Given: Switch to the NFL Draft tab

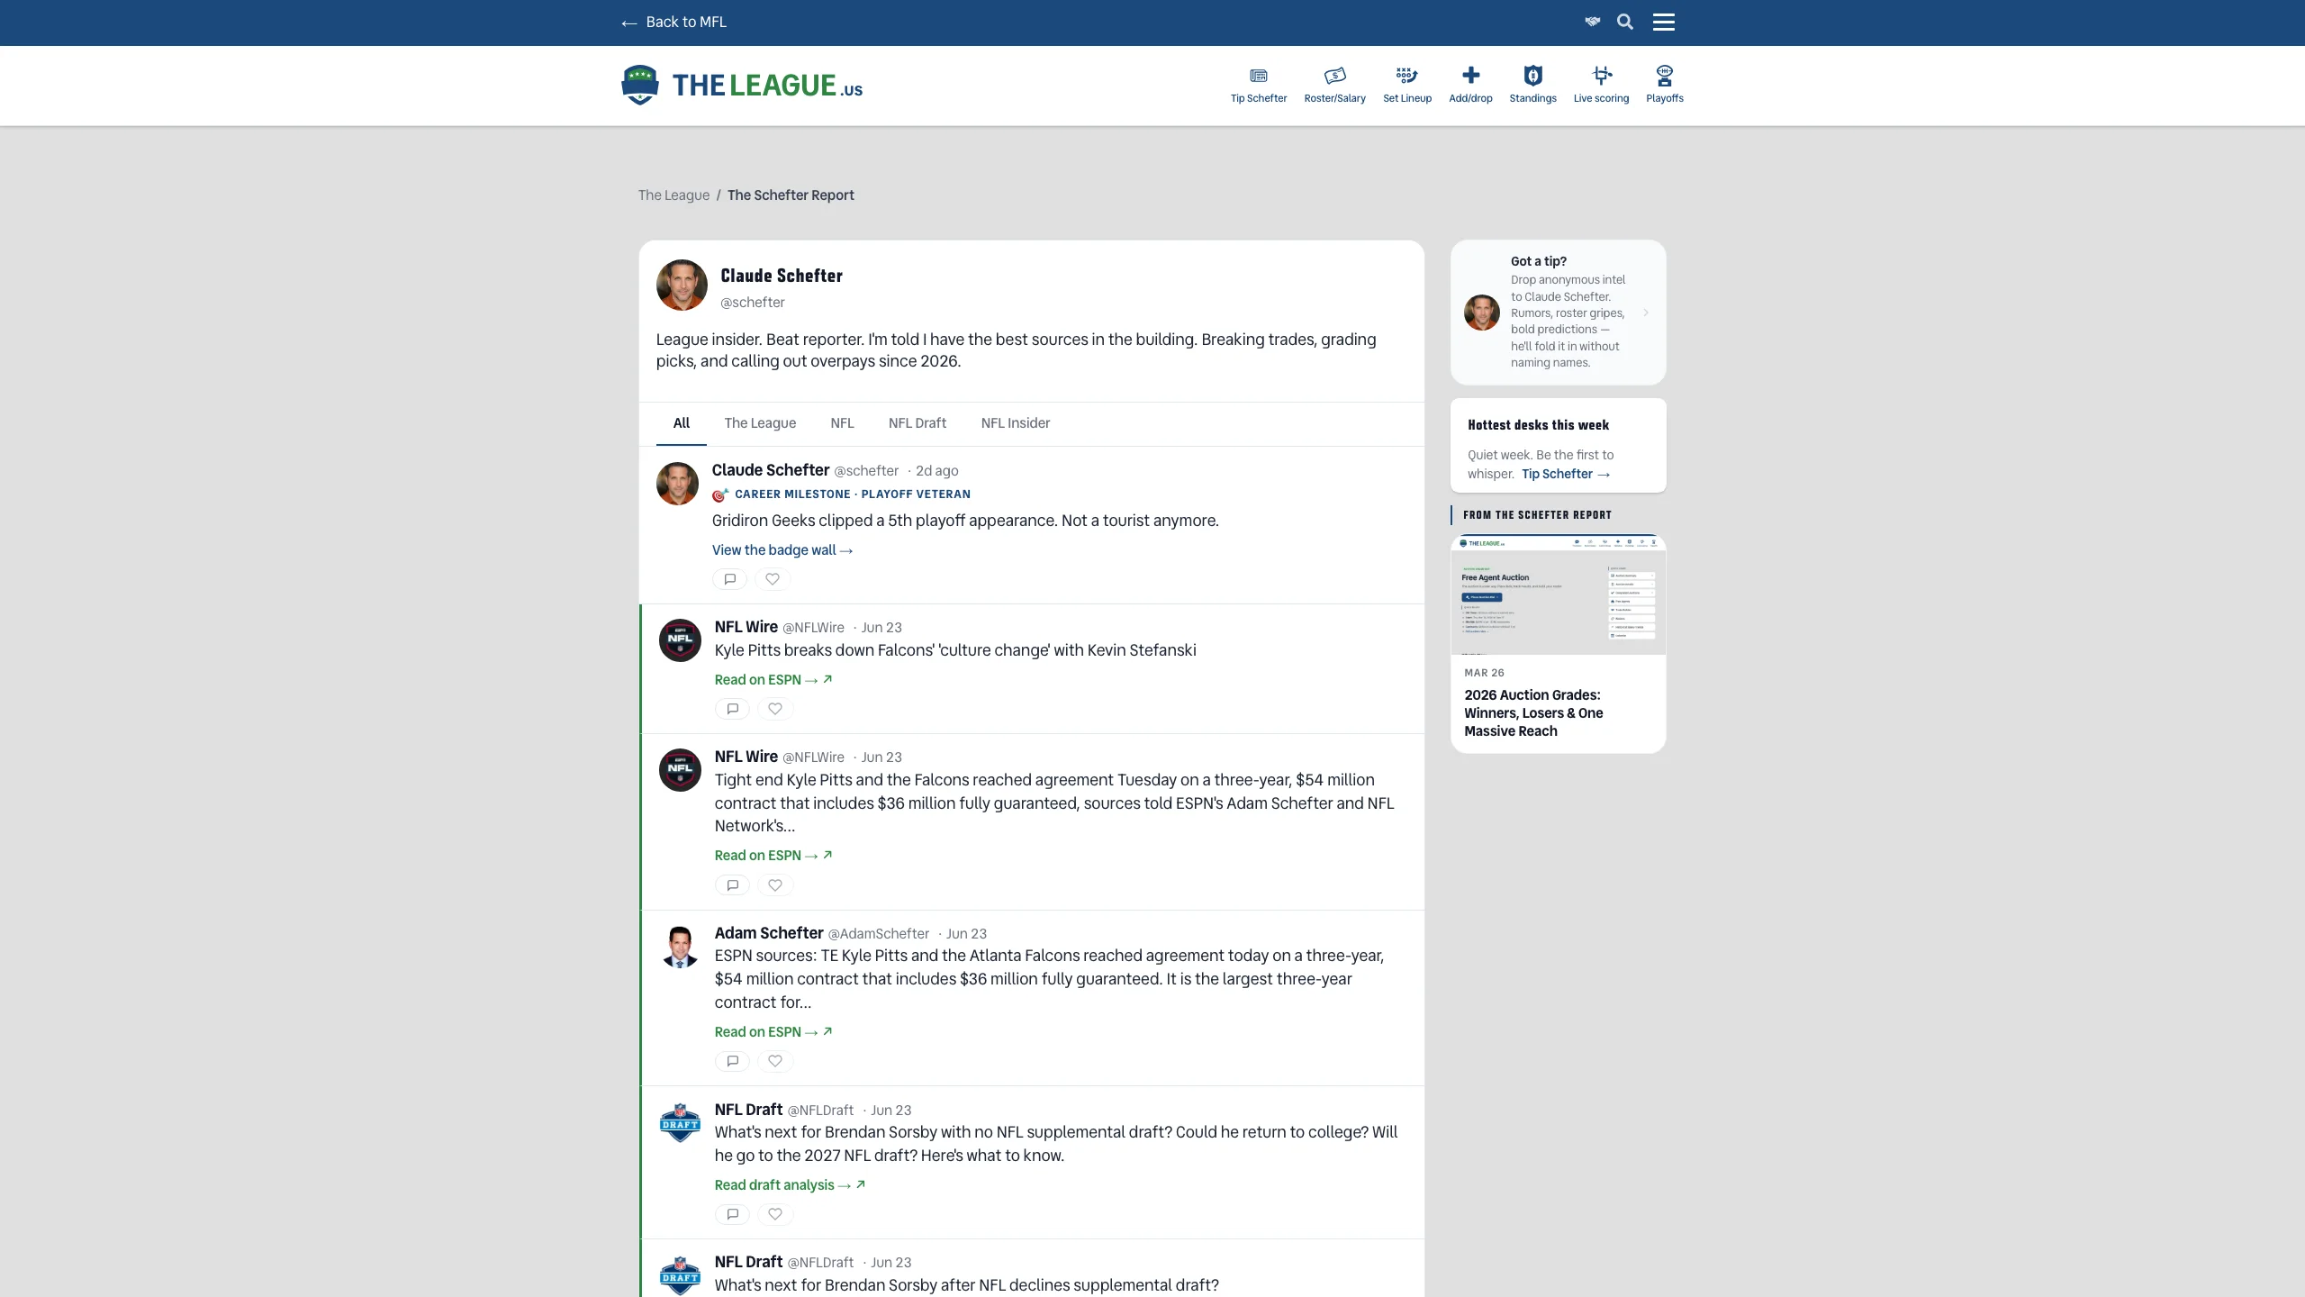Looking at the screenshot, I should [x=917, y=423].
